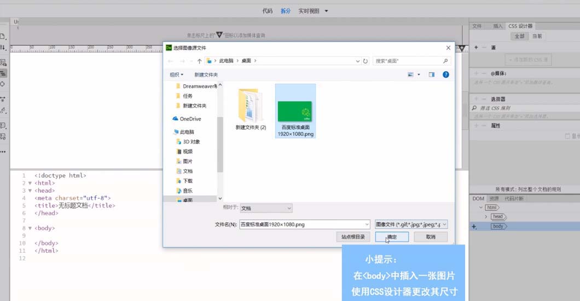Toggle the 显示 checkbox in properties section
Screen dimensions: 580x301
pyautogui.click(x=567, y=136)
